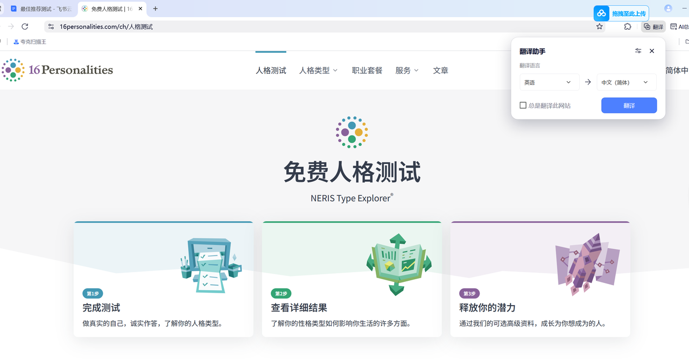Click the 翻译助手 popup title
This screenshot has width=689, height=361.
tap(532, 51)
